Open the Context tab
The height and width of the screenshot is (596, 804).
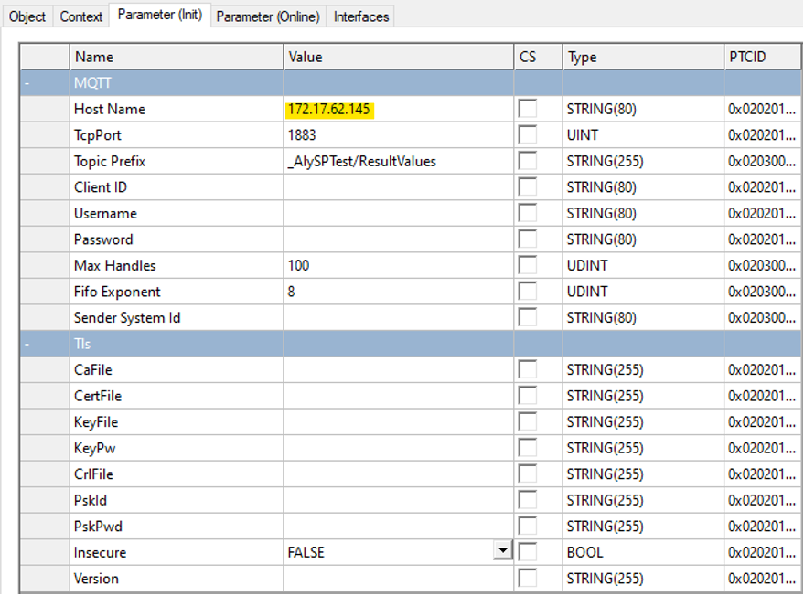[x=80, y=16]
